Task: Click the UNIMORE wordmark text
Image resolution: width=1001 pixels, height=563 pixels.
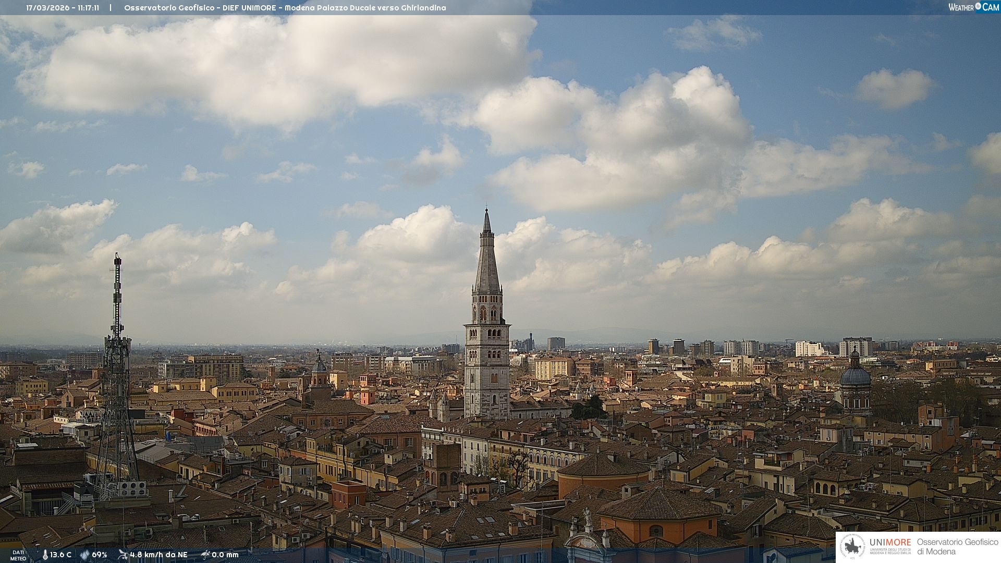Action: coord(890,543)
